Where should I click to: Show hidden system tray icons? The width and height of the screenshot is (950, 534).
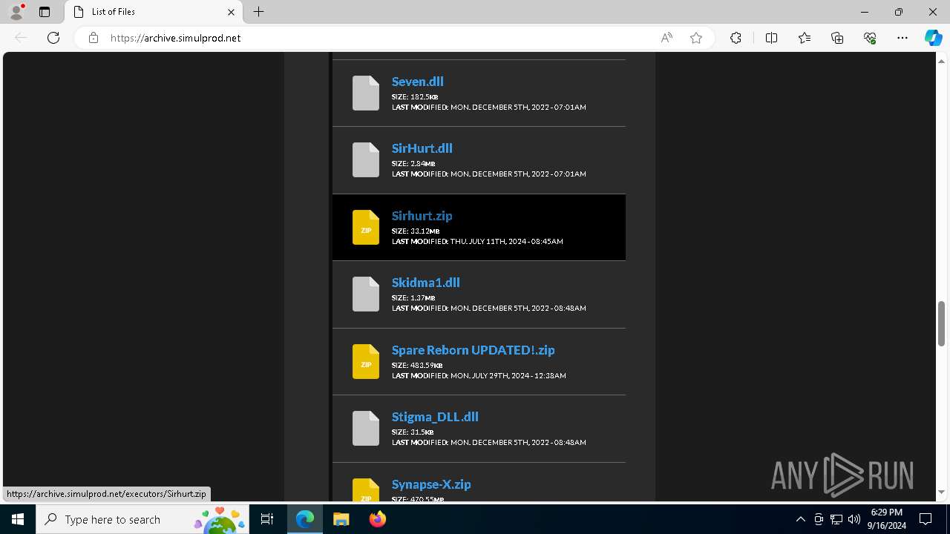click(800, 519)
